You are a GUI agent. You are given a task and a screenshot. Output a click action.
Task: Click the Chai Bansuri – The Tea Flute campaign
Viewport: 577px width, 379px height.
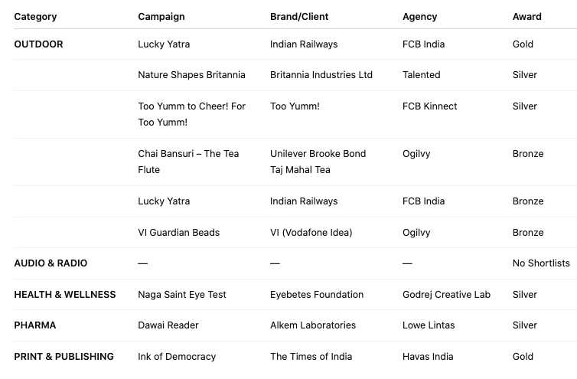(x=188, y=162)
